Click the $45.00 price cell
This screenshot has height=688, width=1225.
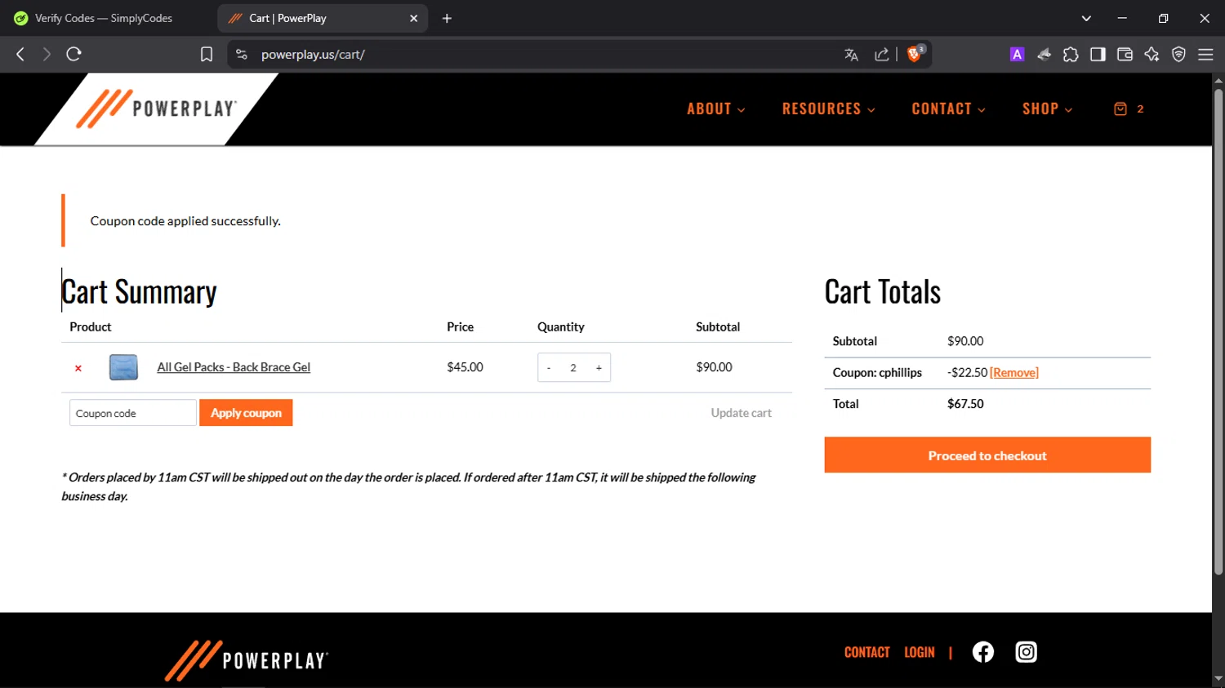(x=465, y=367)
